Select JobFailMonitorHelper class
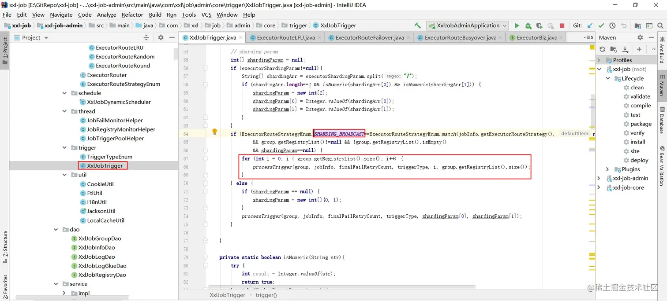Viewport: 667px width, 301px height. click(x=115, y=120)
